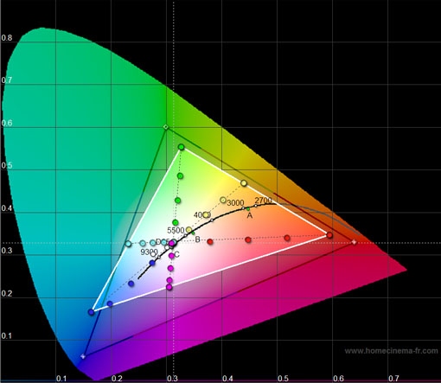Select the reference blue target marker near bottom
Screen dimensions: 441x383
(x=83, y=356)
